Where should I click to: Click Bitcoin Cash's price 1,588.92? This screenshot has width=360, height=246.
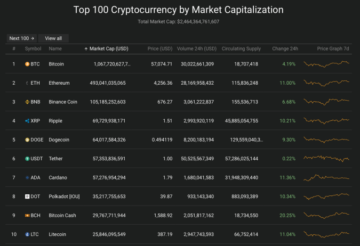coord(163,215)
